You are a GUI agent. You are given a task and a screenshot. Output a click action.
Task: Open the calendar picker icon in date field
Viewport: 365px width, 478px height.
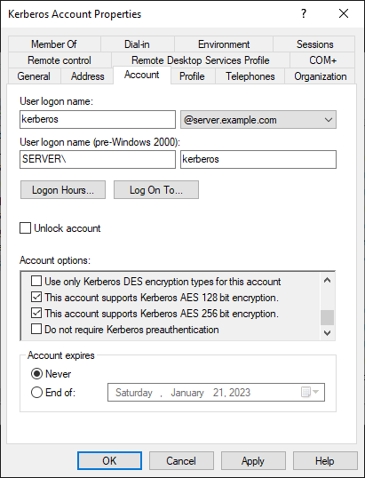[x=305, y=392]
